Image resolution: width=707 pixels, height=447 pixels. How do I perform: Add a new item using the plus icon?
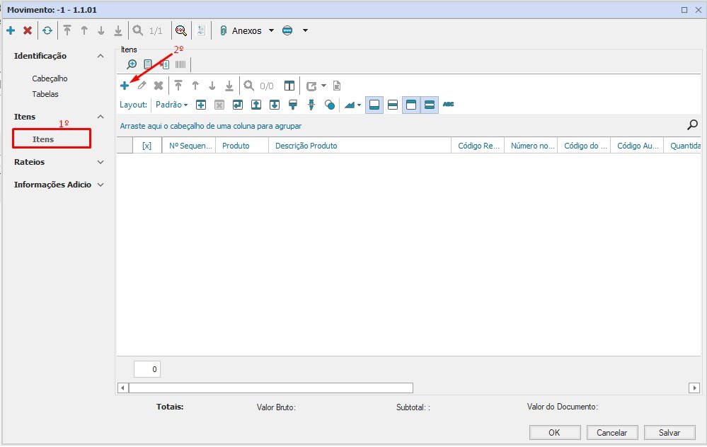(125, 85)
